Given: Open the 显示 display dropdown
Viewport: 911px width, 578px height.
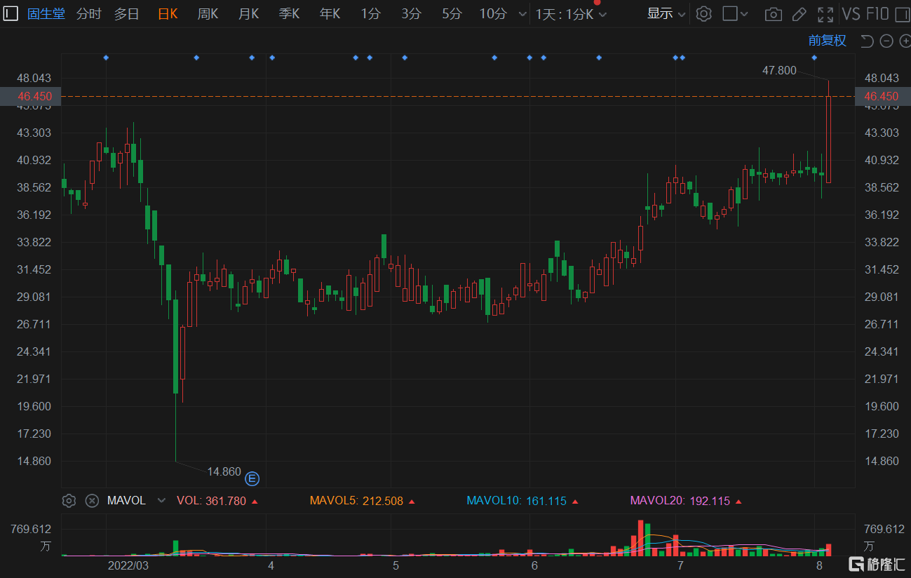Looking at the screenshot, I should (666, 14).
